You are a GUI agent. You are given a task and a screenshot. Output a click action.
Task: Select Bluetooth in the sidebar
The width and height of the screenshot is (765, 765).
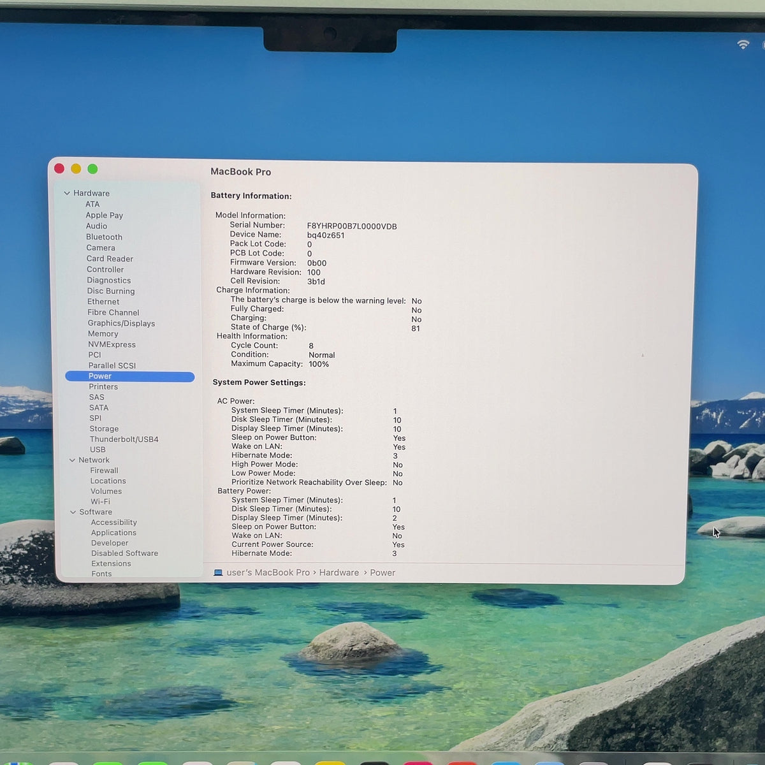104,237
